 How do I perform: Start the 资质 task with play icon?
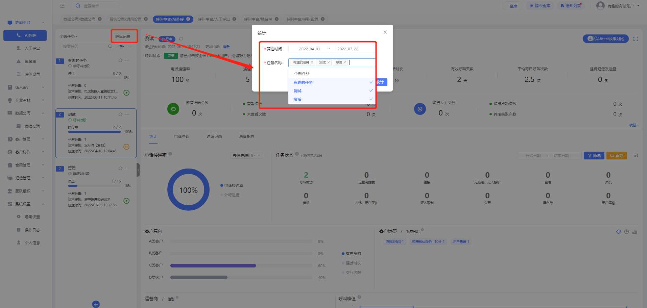tap(126, 201)
